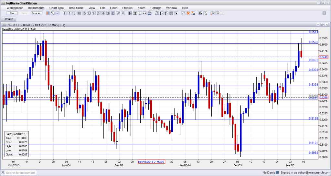Select the Daily (D) time scale
Viewport: 331px width, 176px height.
tap(113, 13)
